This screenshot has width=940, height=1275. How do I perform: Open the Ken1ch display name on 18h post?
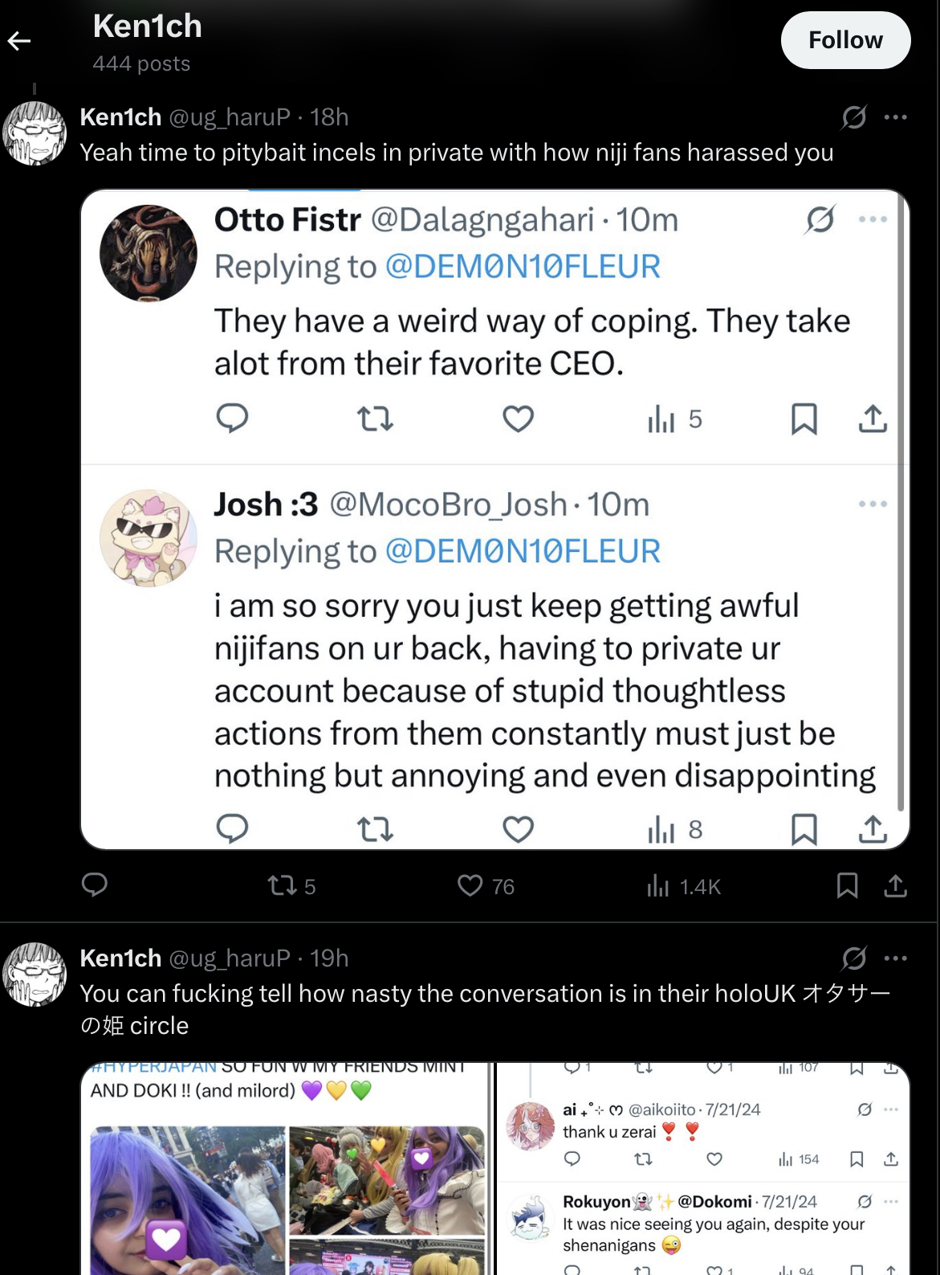click(120, 117)
